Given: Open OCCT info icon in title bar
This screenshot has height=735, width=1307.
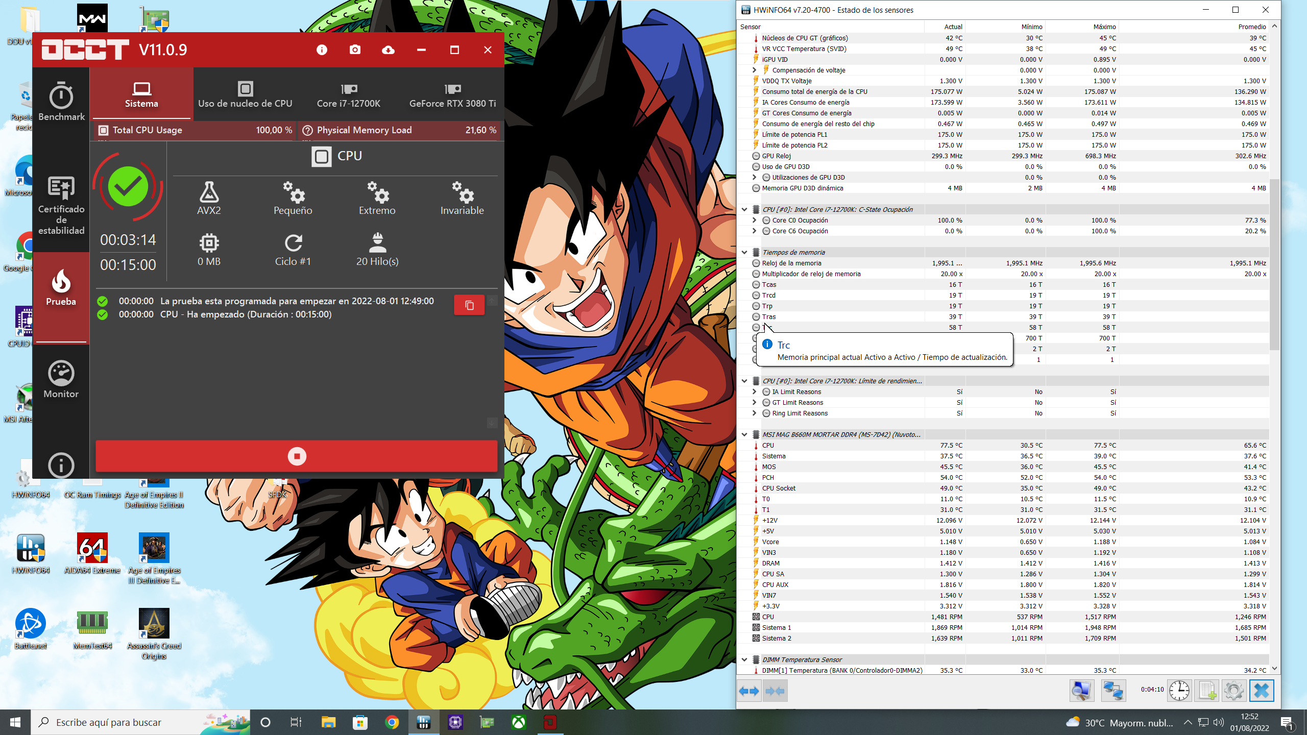Looking at the screenshot, I should click(x=322, y=50).
